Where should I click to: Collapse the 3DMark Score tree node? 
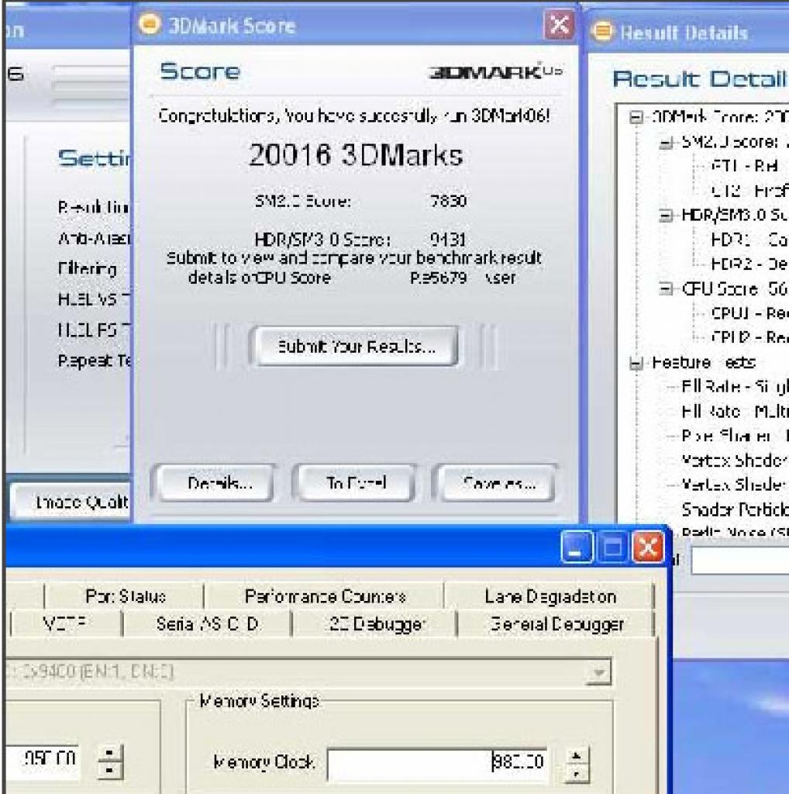coord(636,118)
